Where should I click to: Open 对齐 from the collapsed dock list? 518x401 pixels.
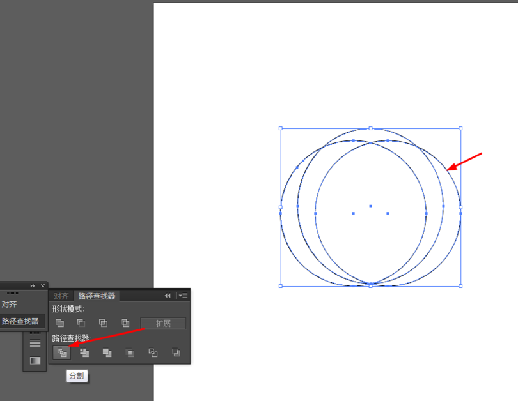(x=10, y=305)
